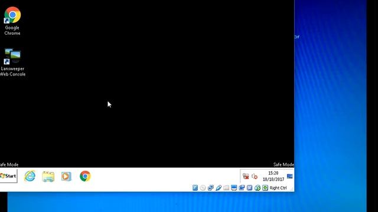Click the VirtualBox optical disc indicator
The image size is (378, 212).
pyautogui.click(x=203, y=188)
